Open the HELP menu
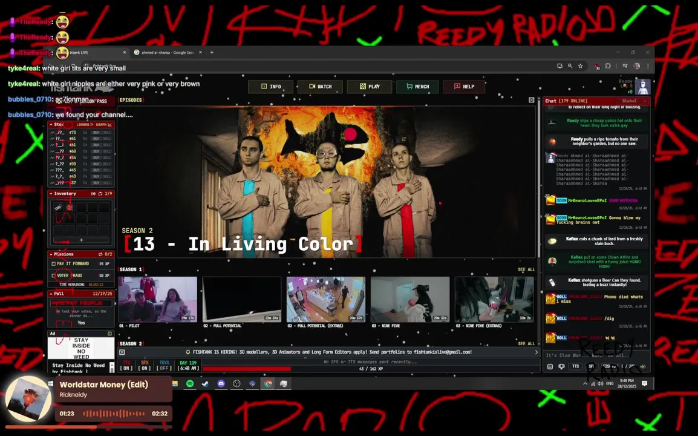The width and height of the screenshot is (698, 436). point(464,87)
